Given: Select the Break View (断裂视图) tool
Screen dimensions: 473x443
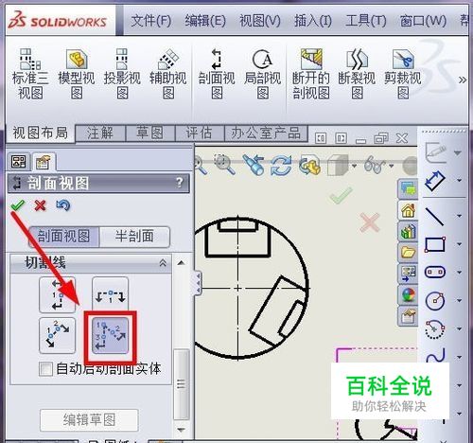Looking at the screenshot, I should point(357,74).
